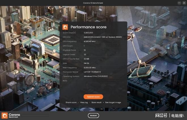Click the AMD RYZEN AI MAX+ 395 CPU info text
Screen dimensions: 187x120
[103, 37]
